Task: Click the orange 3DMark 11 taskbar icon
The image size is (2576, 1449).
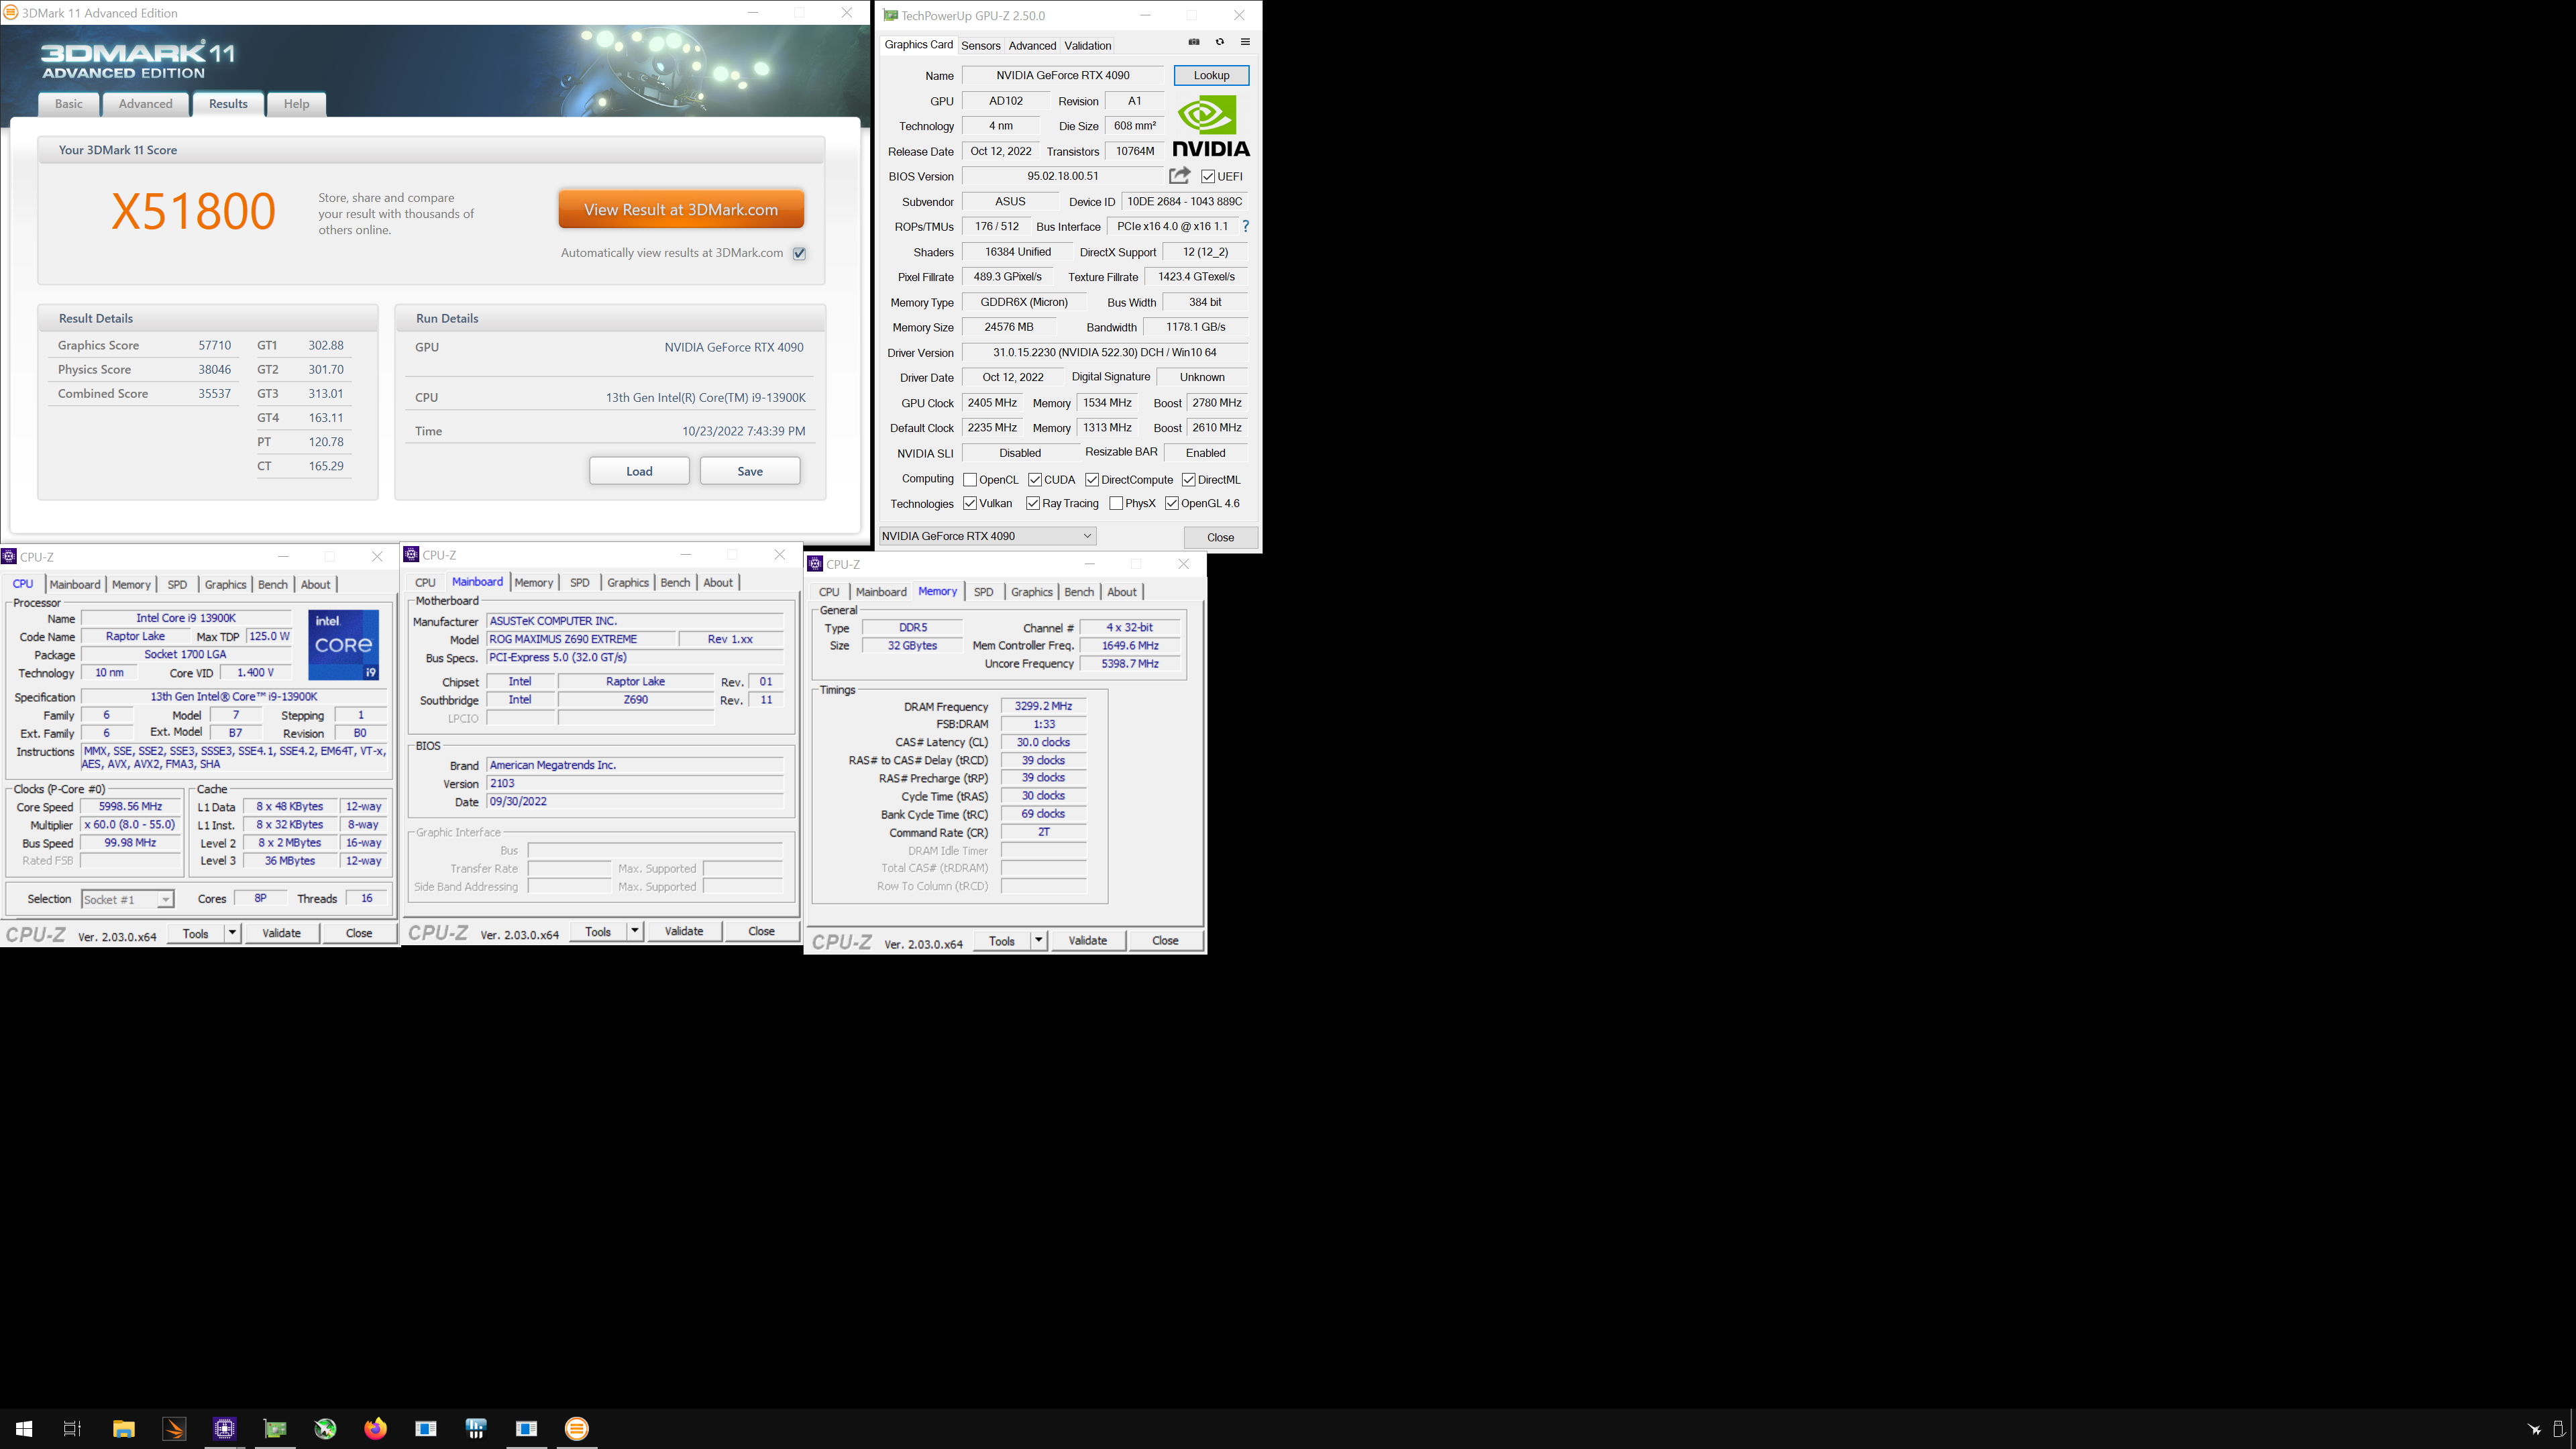Action: coord(577,1429)
